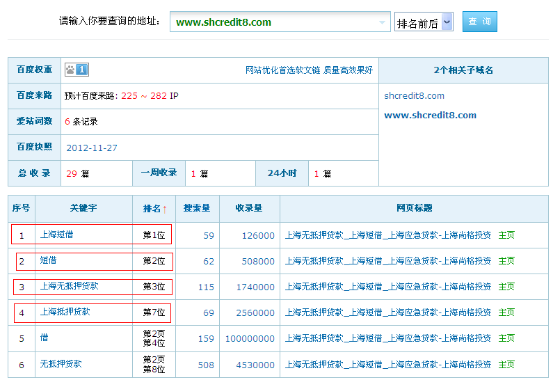The height and width of the screenshot is (380, 553).
Task: Open the shcredit8.com subdomain link
Action: 414,96
